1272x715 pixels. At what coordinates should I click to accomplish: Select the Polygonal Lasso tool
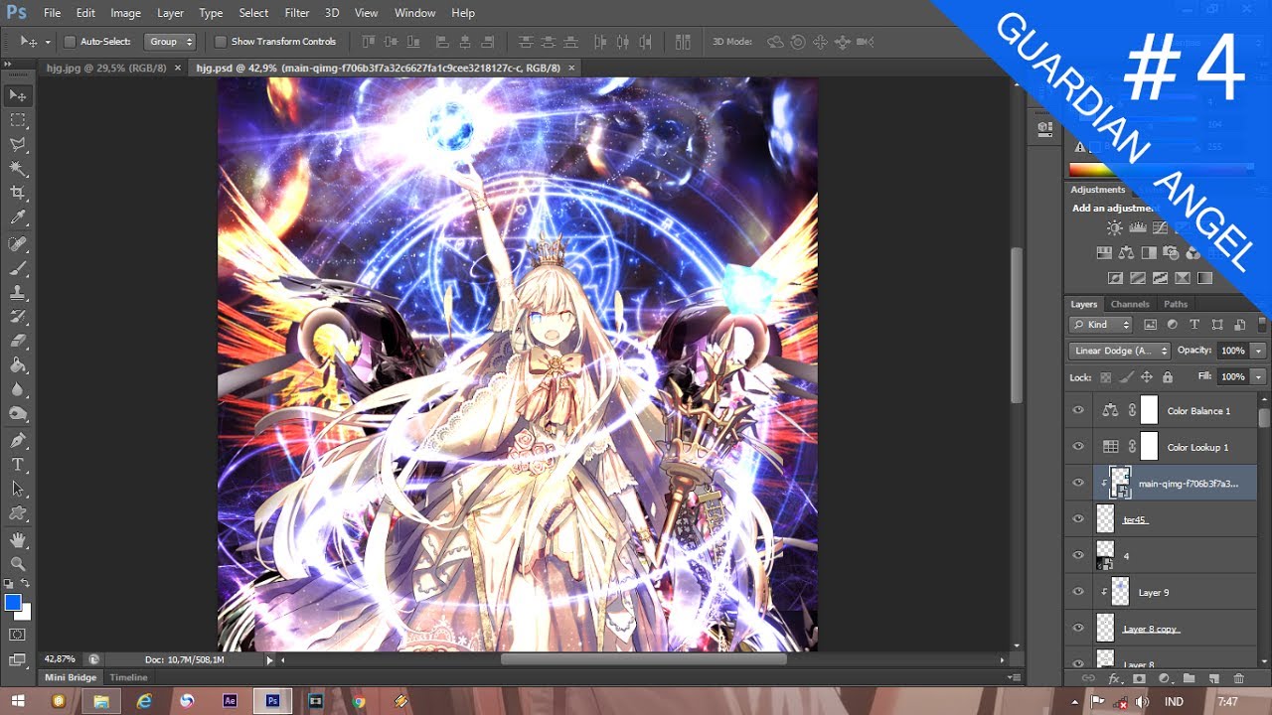click(x=18, y=145)
